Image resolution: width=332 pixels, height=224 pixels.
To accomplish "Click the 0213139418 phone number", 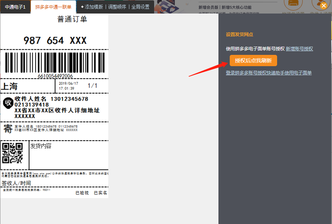I will pos(32,104).
